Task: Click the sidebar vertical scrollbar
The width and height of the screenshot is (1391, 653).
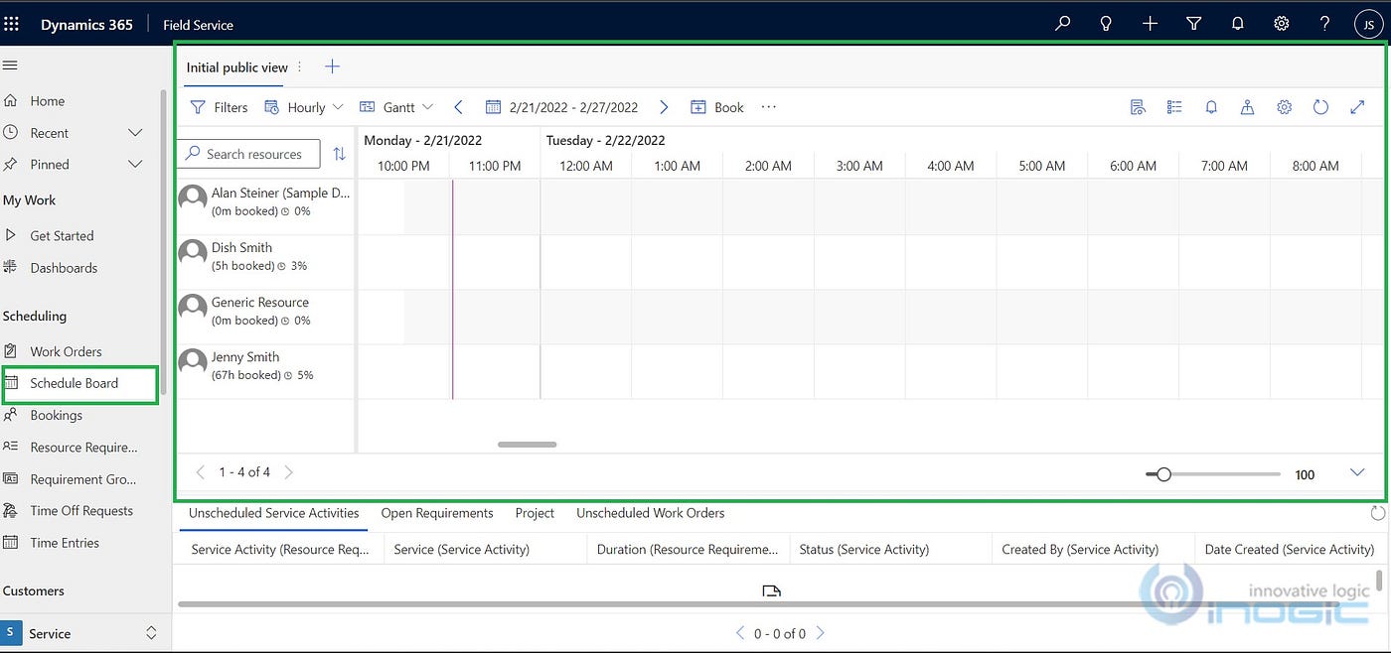Action: (x=164, y=243)
